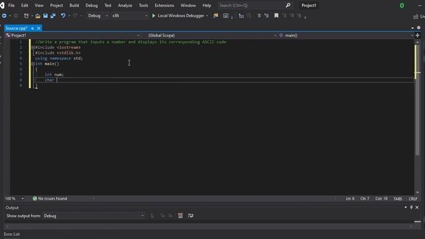
Task: Collapse the #include block with its outline toggle
Action: (x=33, y=47)
